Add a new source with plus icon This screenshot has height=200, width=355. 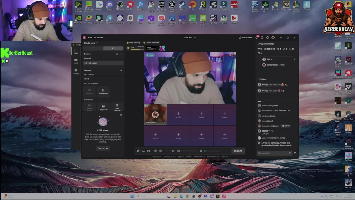(121, 71)
